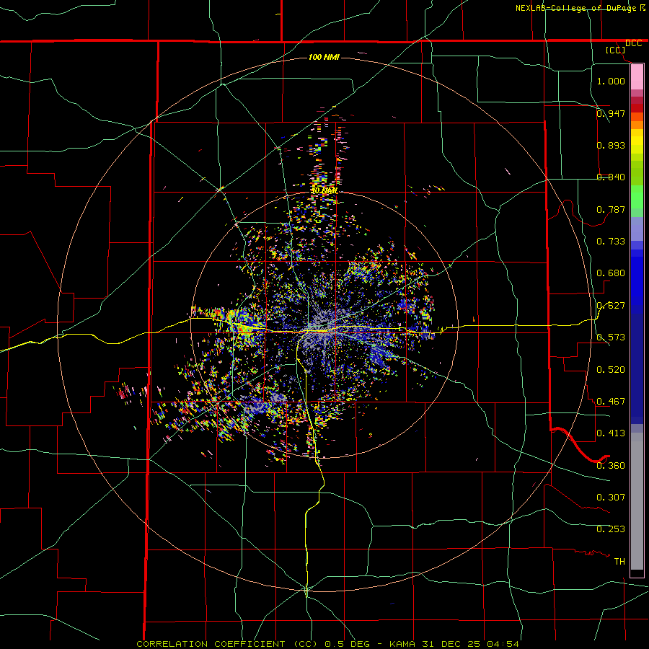The image size is (649, 649).
Task: Click the 0.360 scale value
Action: [x=611, y=466]
